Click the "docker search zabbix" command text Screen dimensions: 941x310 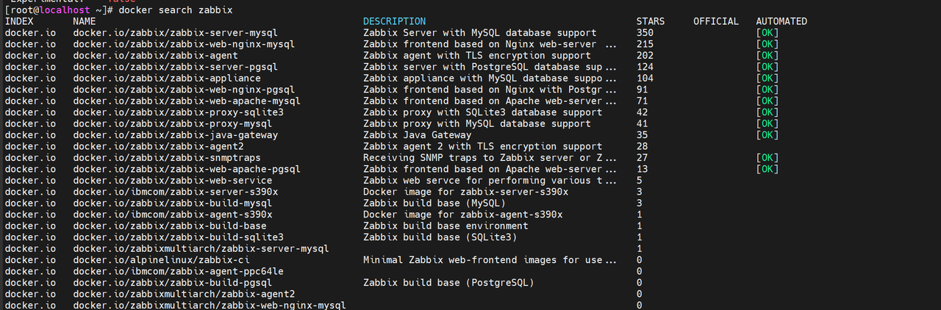(x=175, y=10)
